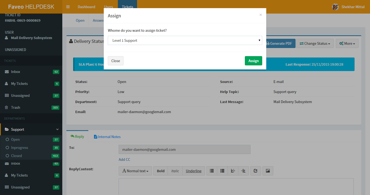
Task: Expand the More options dropdown
Action: pos(347,43)
